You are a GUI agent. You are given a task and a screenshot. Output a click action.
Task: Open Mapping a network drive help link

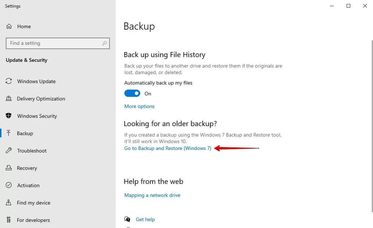coord(152,195)
